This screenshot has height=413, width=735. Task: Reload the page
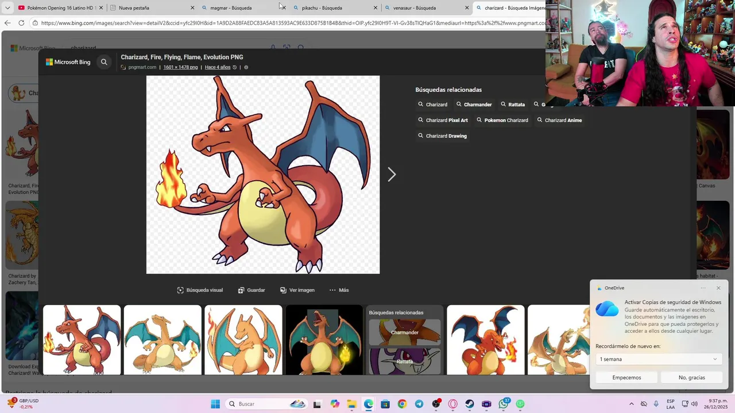(x=21, y=23)
